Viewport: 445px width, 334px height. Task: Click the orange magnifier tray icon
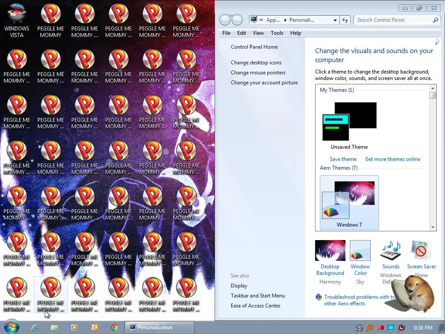370,327
